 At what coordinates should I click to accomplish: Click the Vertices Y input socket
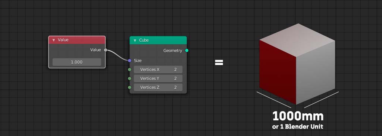click(129, 78)
